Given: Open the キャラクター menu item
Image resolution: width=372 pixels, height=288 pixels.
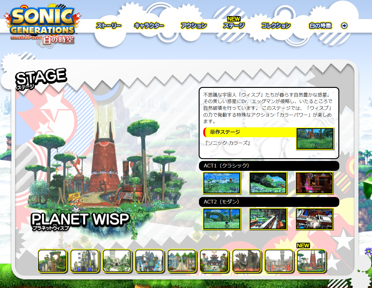Looking at the screenshot, I should 149,26.
